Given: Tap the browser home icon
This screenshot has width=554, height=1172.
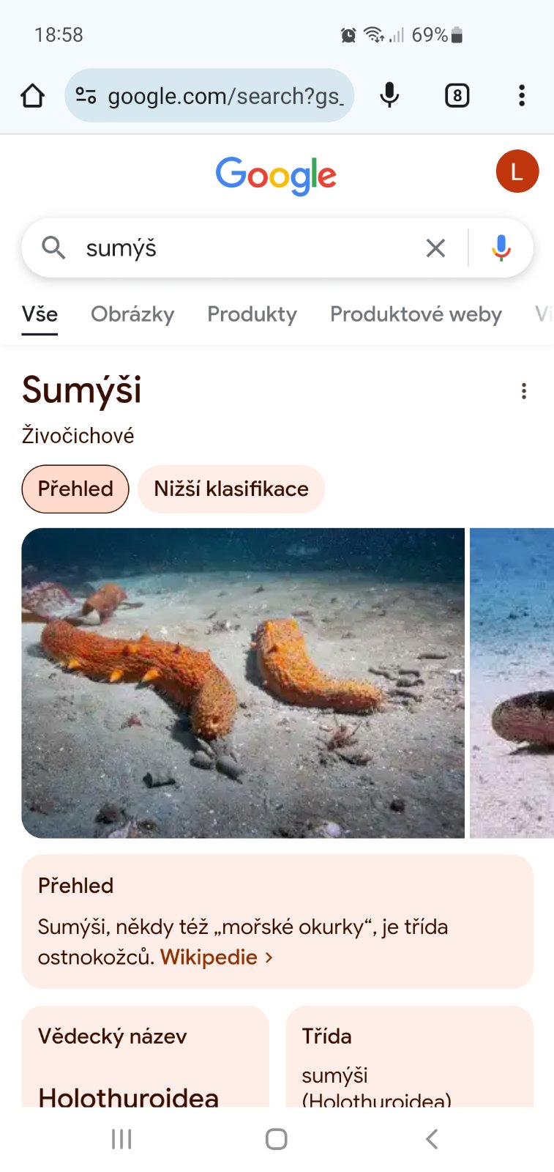Looking at the screenshot, I should (x=32, y=95).
